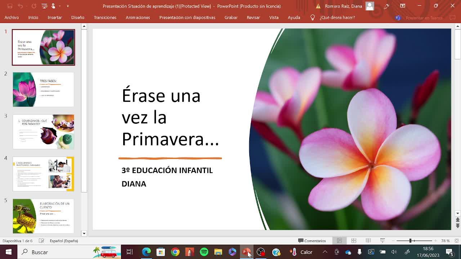
Task: Select slide 3 thumbnail 'Comenzamos'
Action: (x=43, y=132)
